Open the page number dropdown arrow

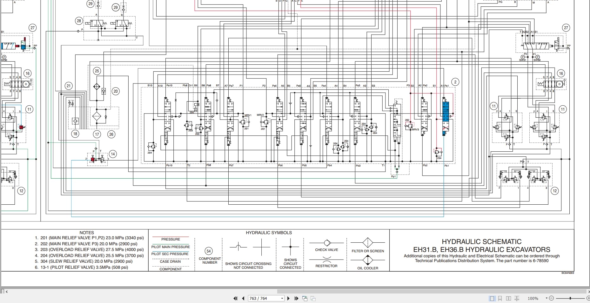282,298
